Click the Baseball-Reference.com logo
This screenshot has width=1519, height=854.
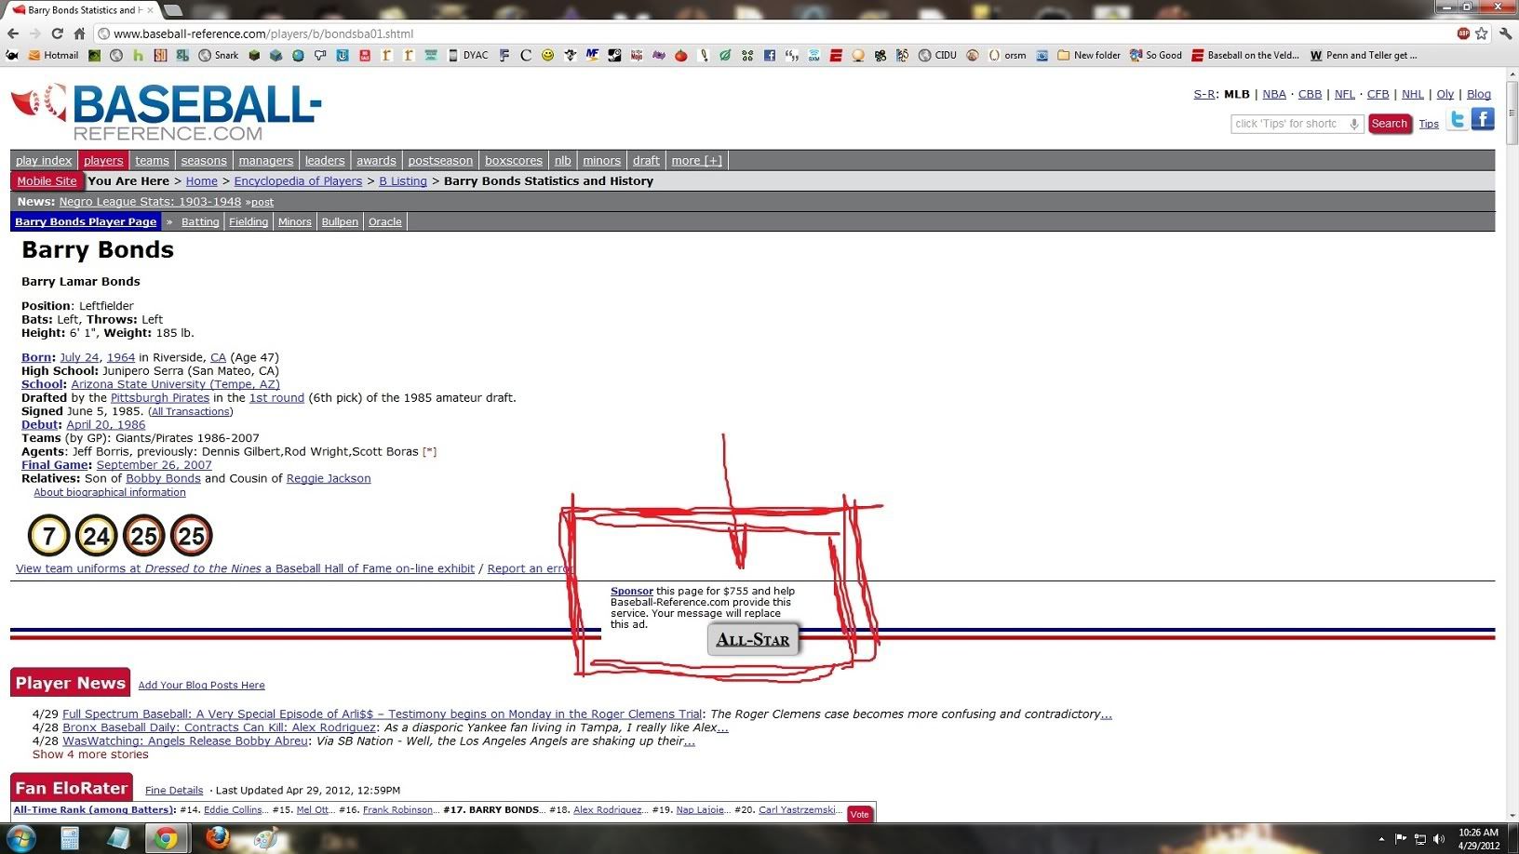pos(166,113)
